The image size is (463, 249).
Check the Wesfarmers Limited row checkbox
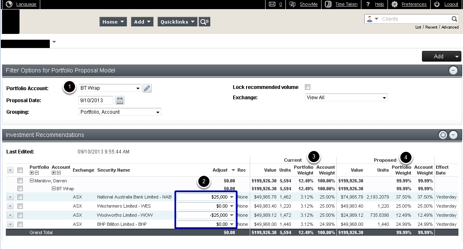(20, 206)
